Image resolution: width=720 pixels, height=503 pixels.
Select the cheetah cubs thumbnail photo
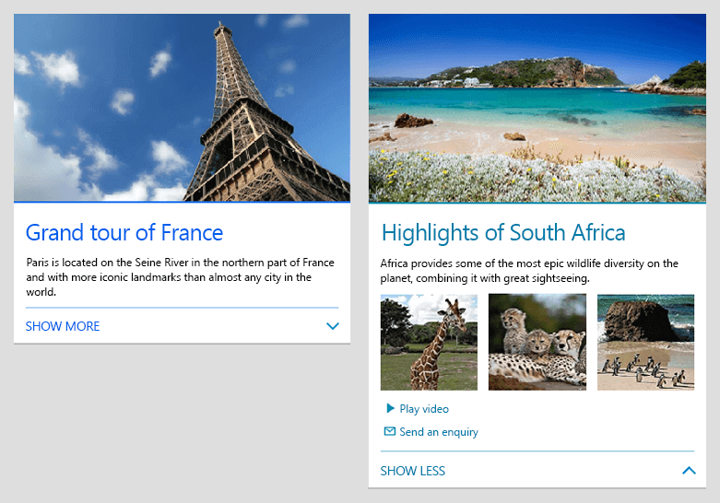[x=537, y=343]
